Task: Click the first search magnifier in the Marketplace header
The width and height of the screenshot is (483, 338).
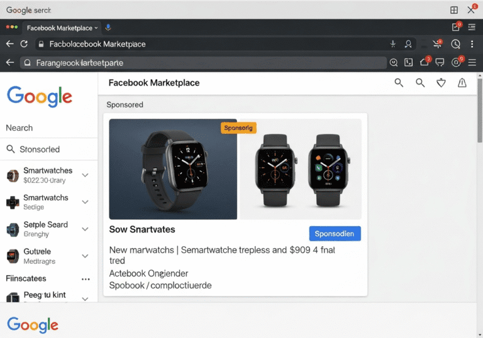Action: (399, 82)
